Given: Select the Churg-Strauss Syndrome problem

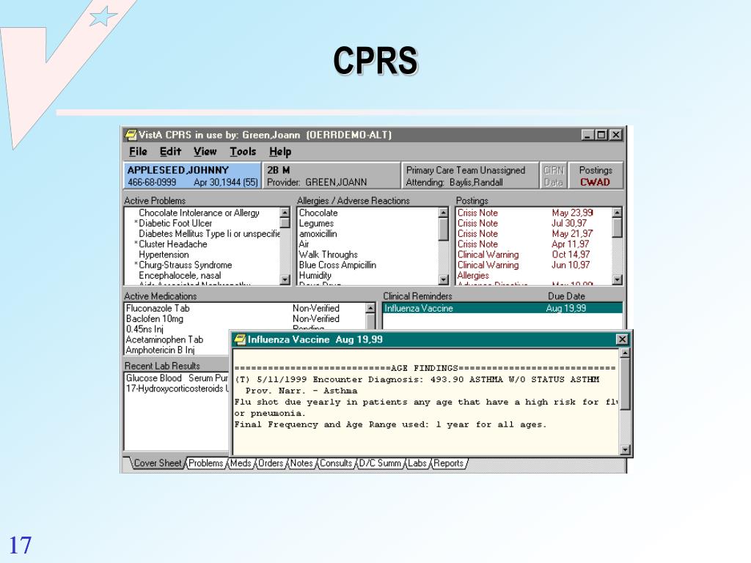Looking at the screenshot, I should pos(186,265).
